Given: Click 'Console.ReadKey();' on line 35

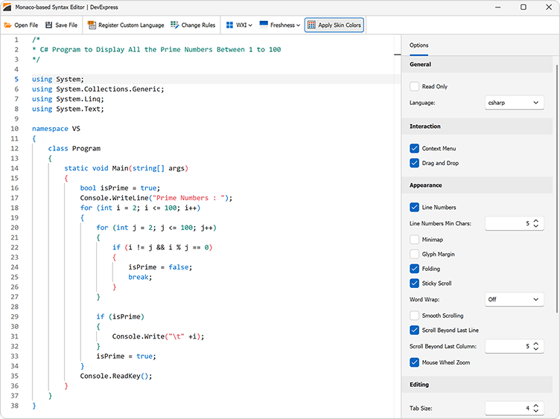Looking at the screenshot, I should coord(116,376).
